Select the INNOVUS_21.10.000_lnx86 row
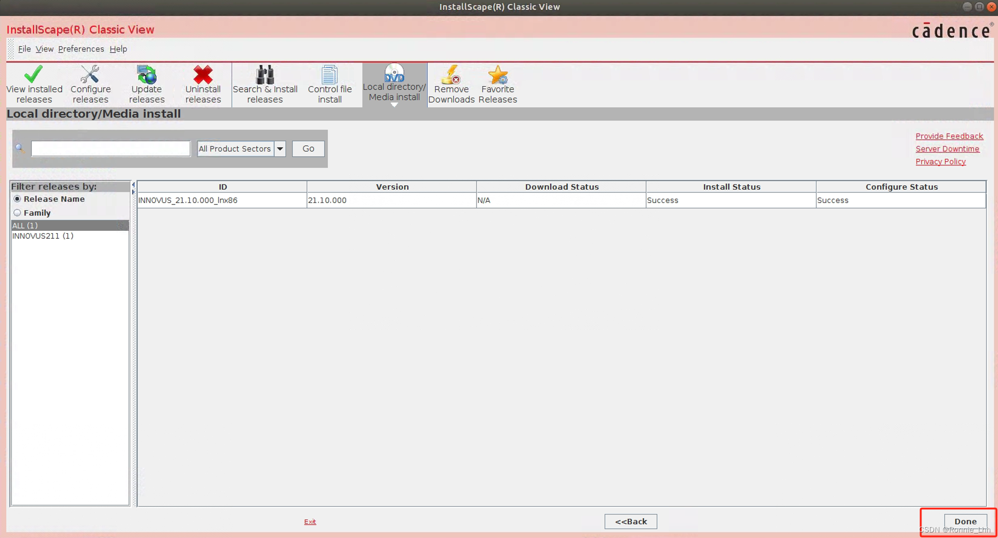This screenshot has width=998, height=538. (562, 200)
